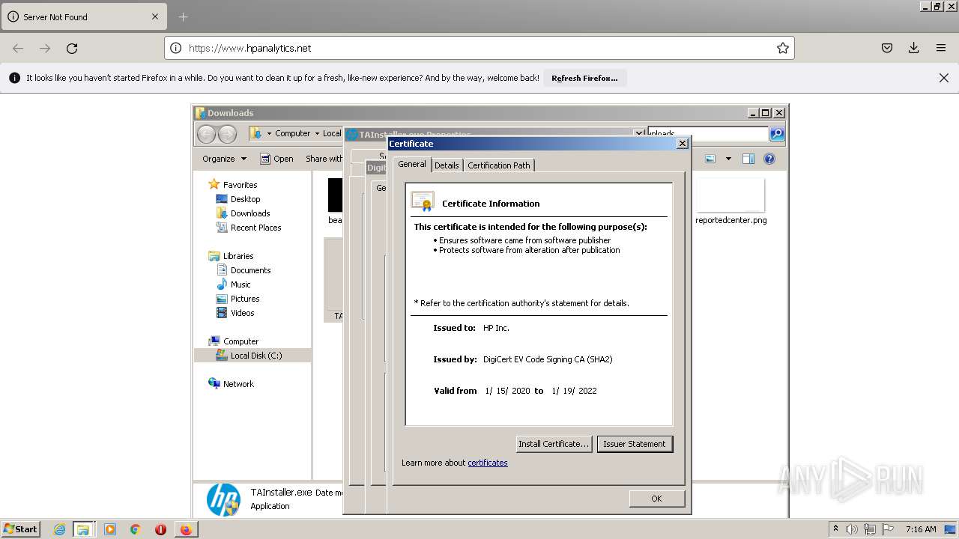The height and width of the screenshot is (539, 959).
Task: Select reportedcenter.png file thumbnail
Action: [730, 202]
